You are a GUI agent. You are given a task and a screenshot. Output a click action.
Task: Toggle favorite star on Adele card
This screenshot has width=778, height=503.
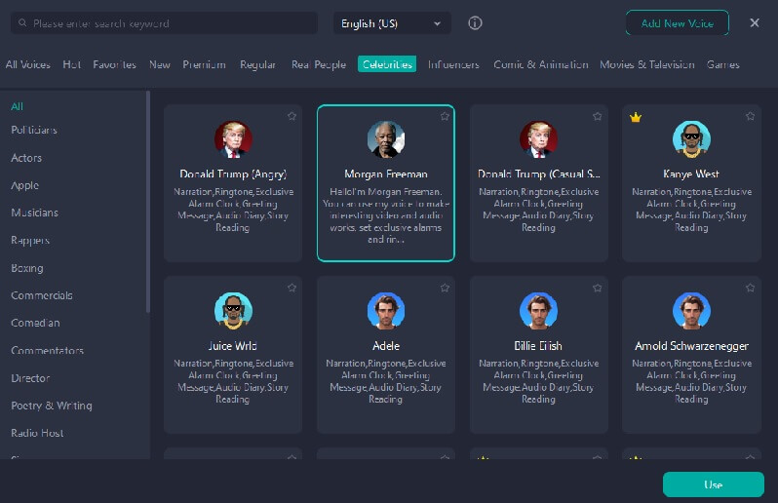pos(445,288)
